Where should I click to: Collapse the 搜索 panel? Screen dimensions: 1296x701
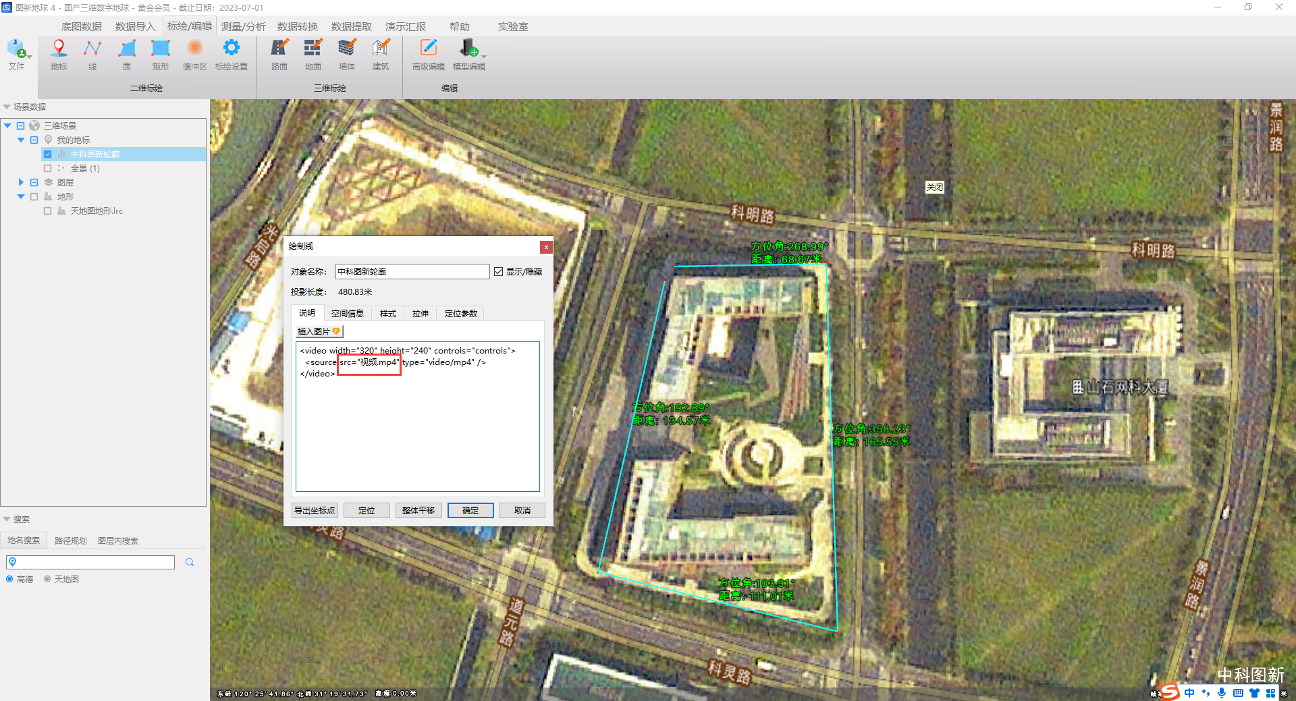7,519
